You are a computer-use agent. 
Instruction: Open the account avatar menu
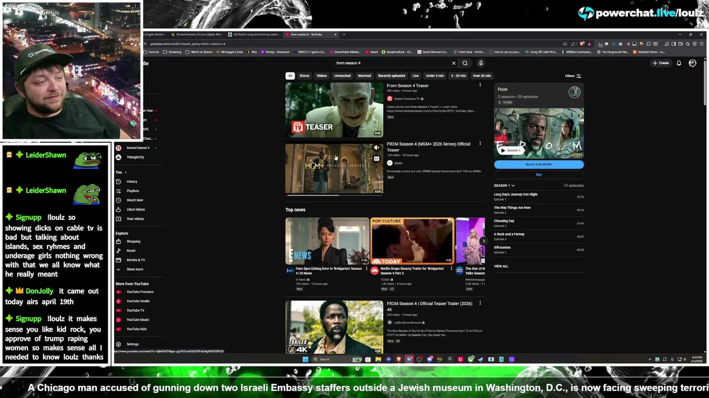(x=692, y=63)
